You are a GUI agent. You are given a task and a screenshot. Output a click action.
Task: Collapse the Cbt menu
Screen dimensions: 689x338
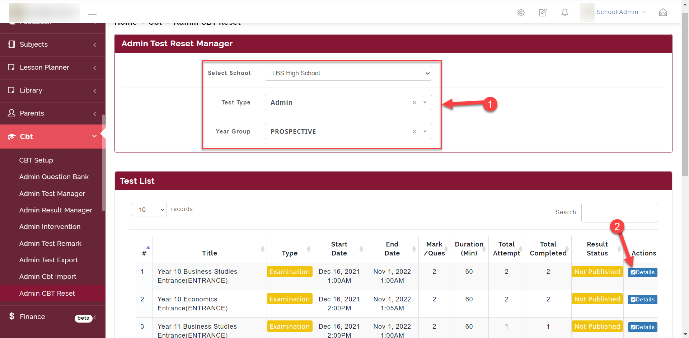tap(94, 136)
